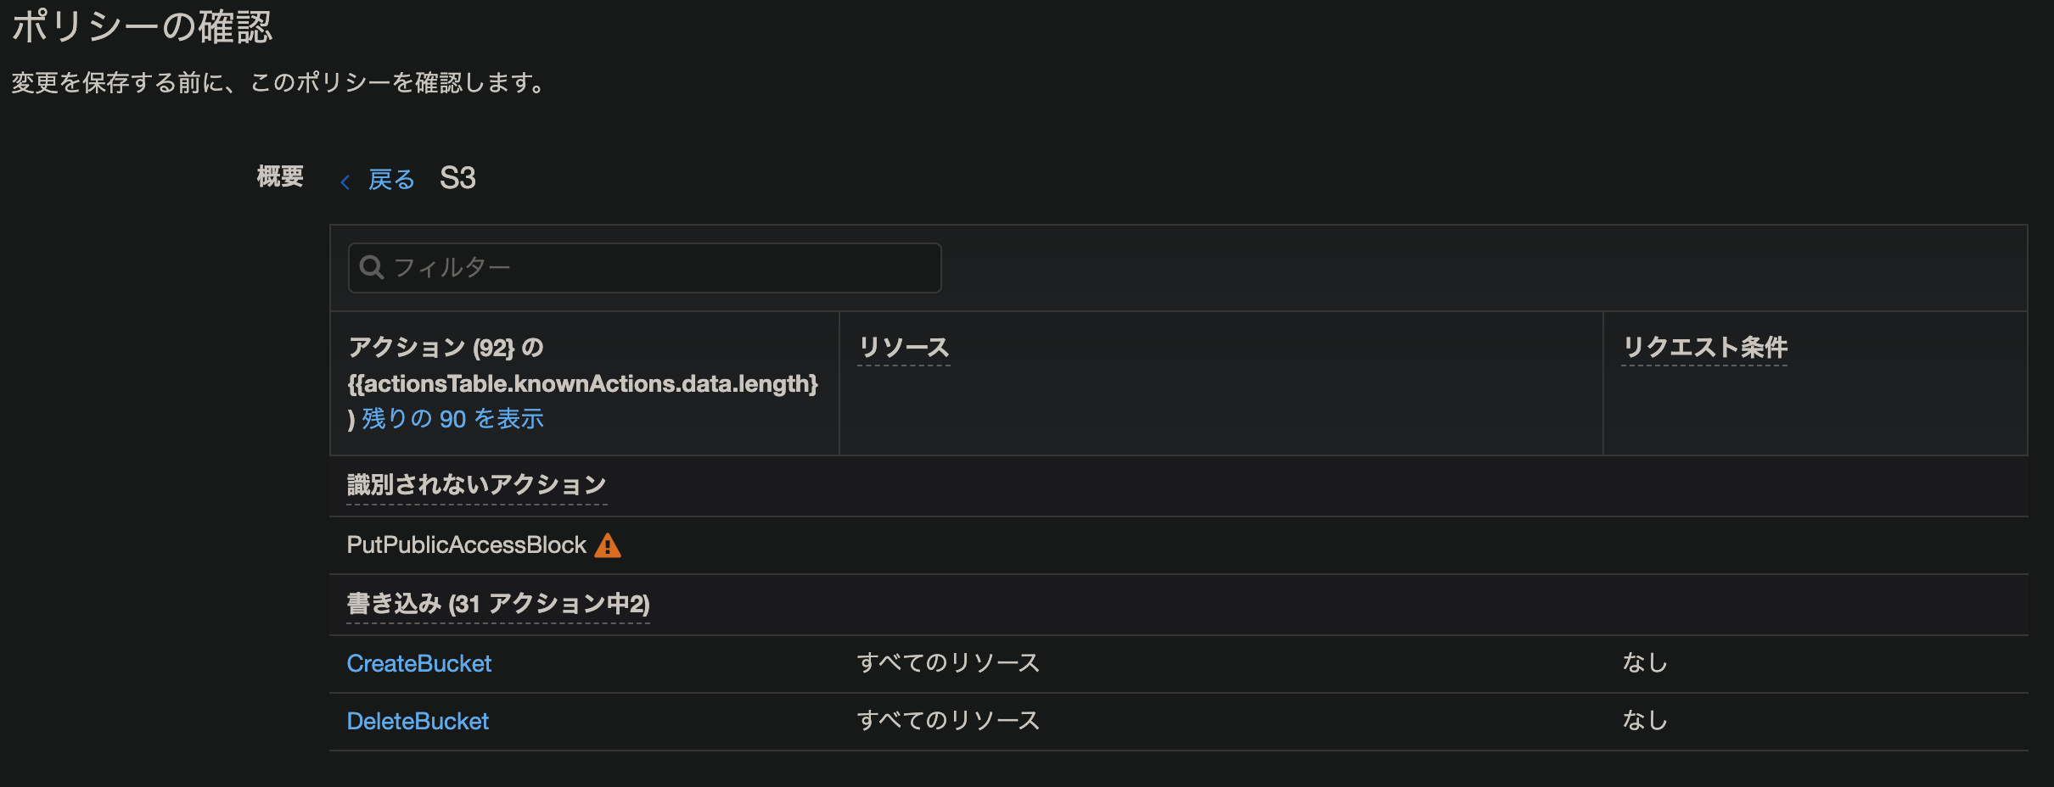Click the search magnifier icon in filter box
2054x787 pixels.
(x=372, y=267)
